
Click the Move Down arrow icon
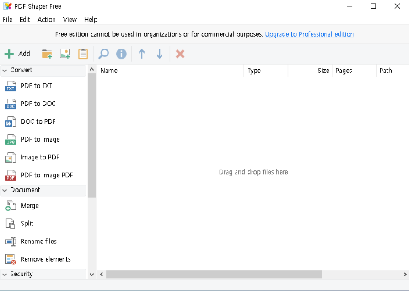pyautogui.click(x=160, y=54)
